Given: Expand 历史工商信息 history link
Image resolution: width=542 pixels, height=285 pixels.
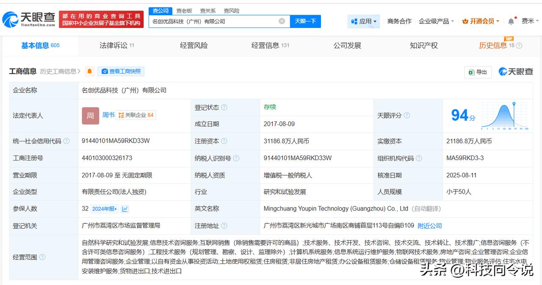Looking at the screenshot, I should coord(60,72).
